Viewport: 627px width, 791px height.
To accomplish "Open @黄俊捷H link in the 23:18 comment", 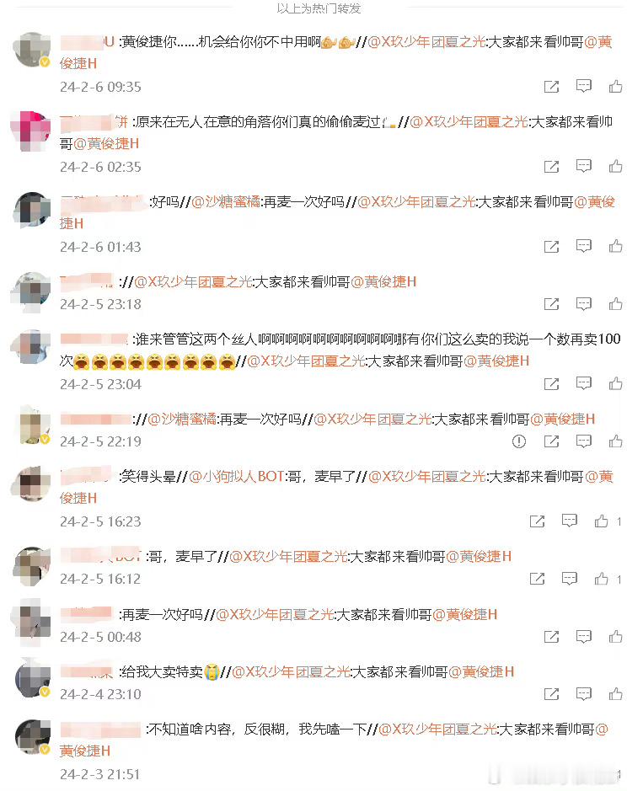I will tap(383, 281).
